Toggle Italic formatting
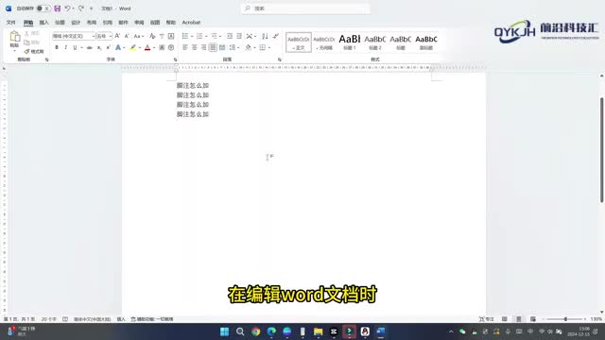Viewport: 605px width, 340px height. [x=65, y=47]
